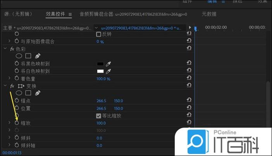Pick color with 将白色映射到 eyedropper
The width and height of the screenshot is (272, 156).
[108, 71]
